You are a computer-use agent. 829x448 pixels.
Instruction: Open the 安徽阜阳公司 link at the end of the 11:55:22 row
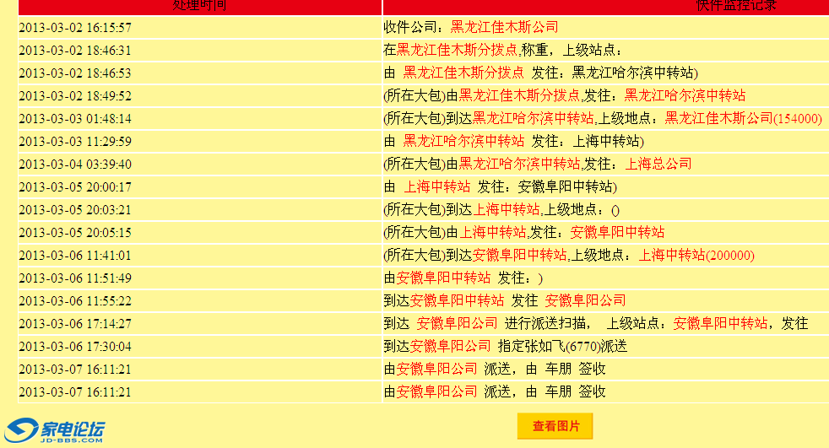[x=585, y=300]
